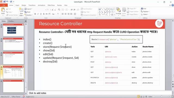Click the zoom in plus button
Image resolution: width=174 pixels, height=98 pixels.
[x=169, y=97]
